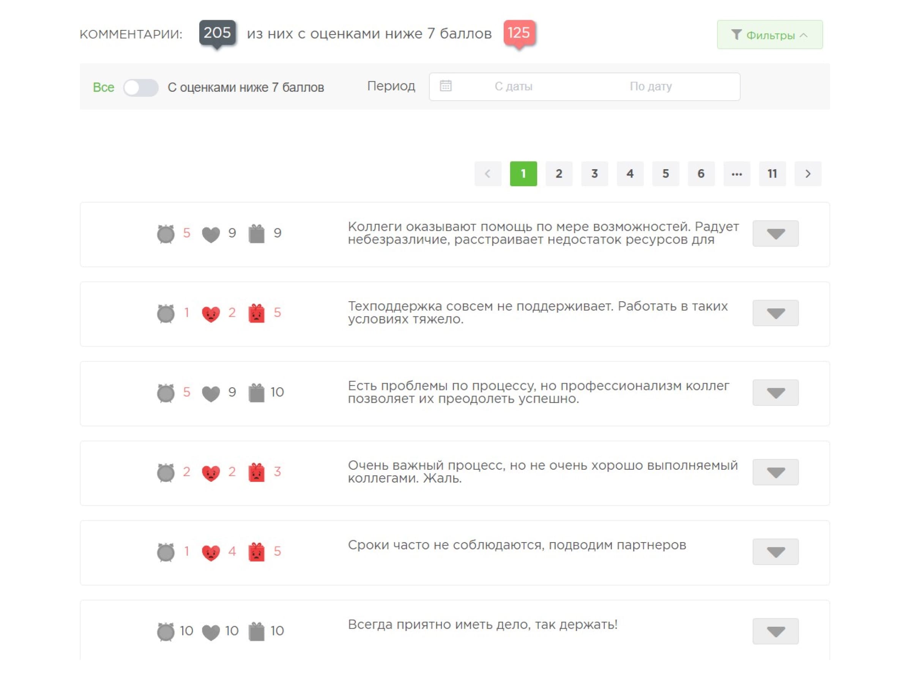The height and width of the screenshot is (673, 911).
Task: Select the 'Все' filter label
Action: (x=103, y=87)
